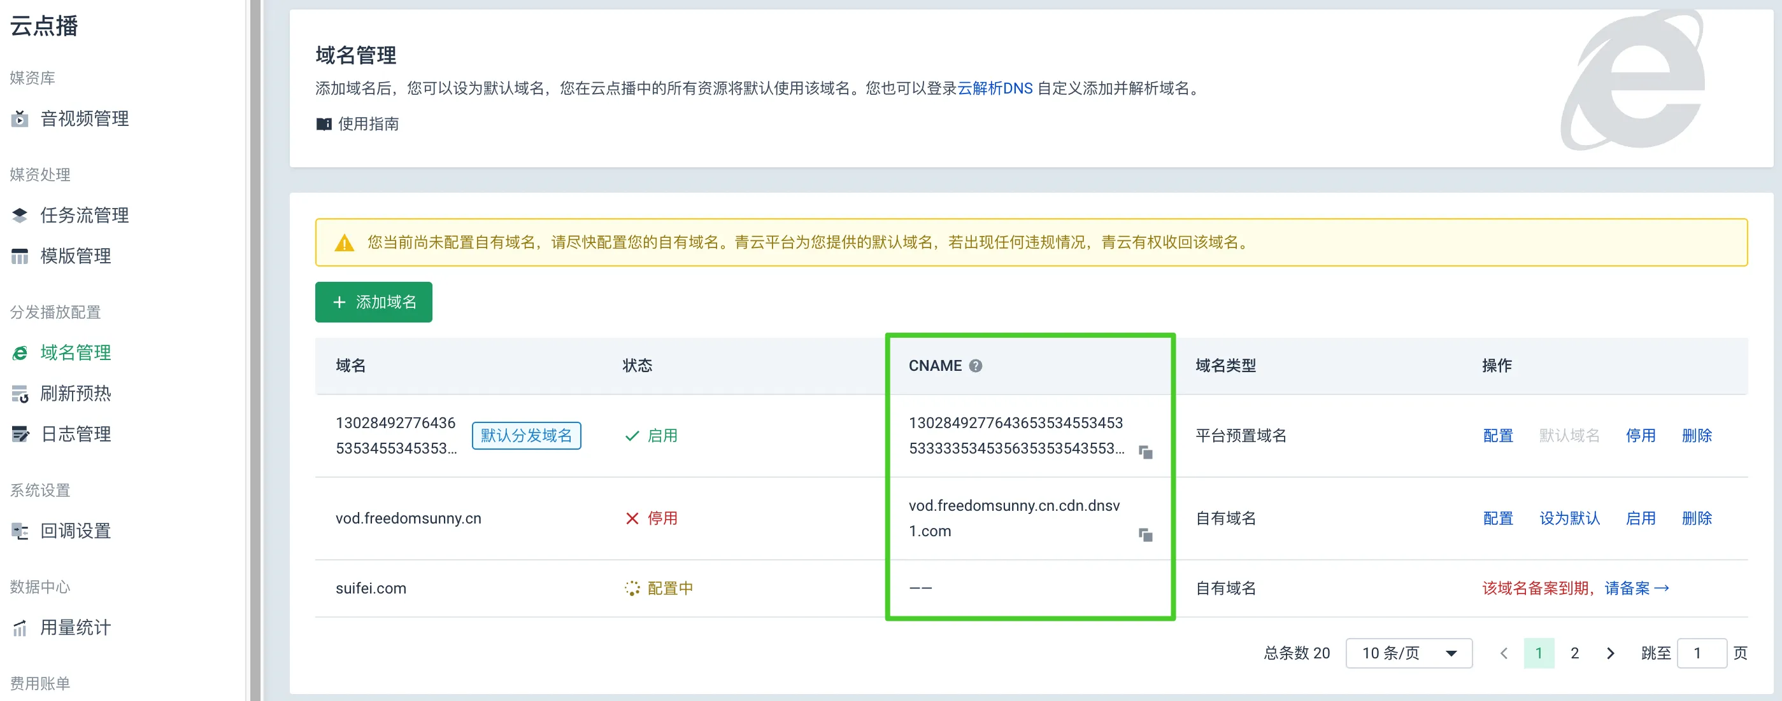Screen dimensions: 1782x701
Task: Go to the next page arrow
Action: coord(1610,653)
